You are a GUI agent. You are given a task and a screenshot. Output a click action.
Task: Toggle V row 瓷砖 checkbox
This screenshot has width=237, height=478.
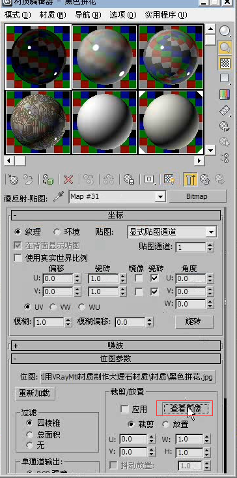(x=154, y=291)
